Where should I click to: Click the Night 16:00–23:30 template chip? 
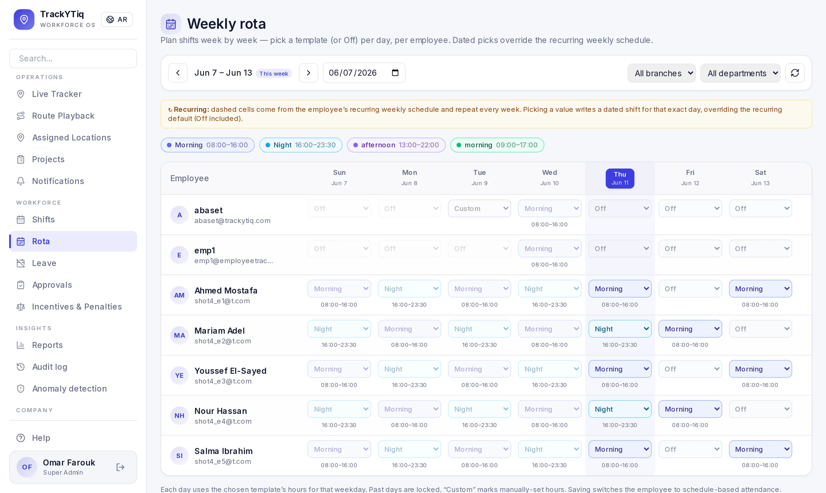point(301,145)
